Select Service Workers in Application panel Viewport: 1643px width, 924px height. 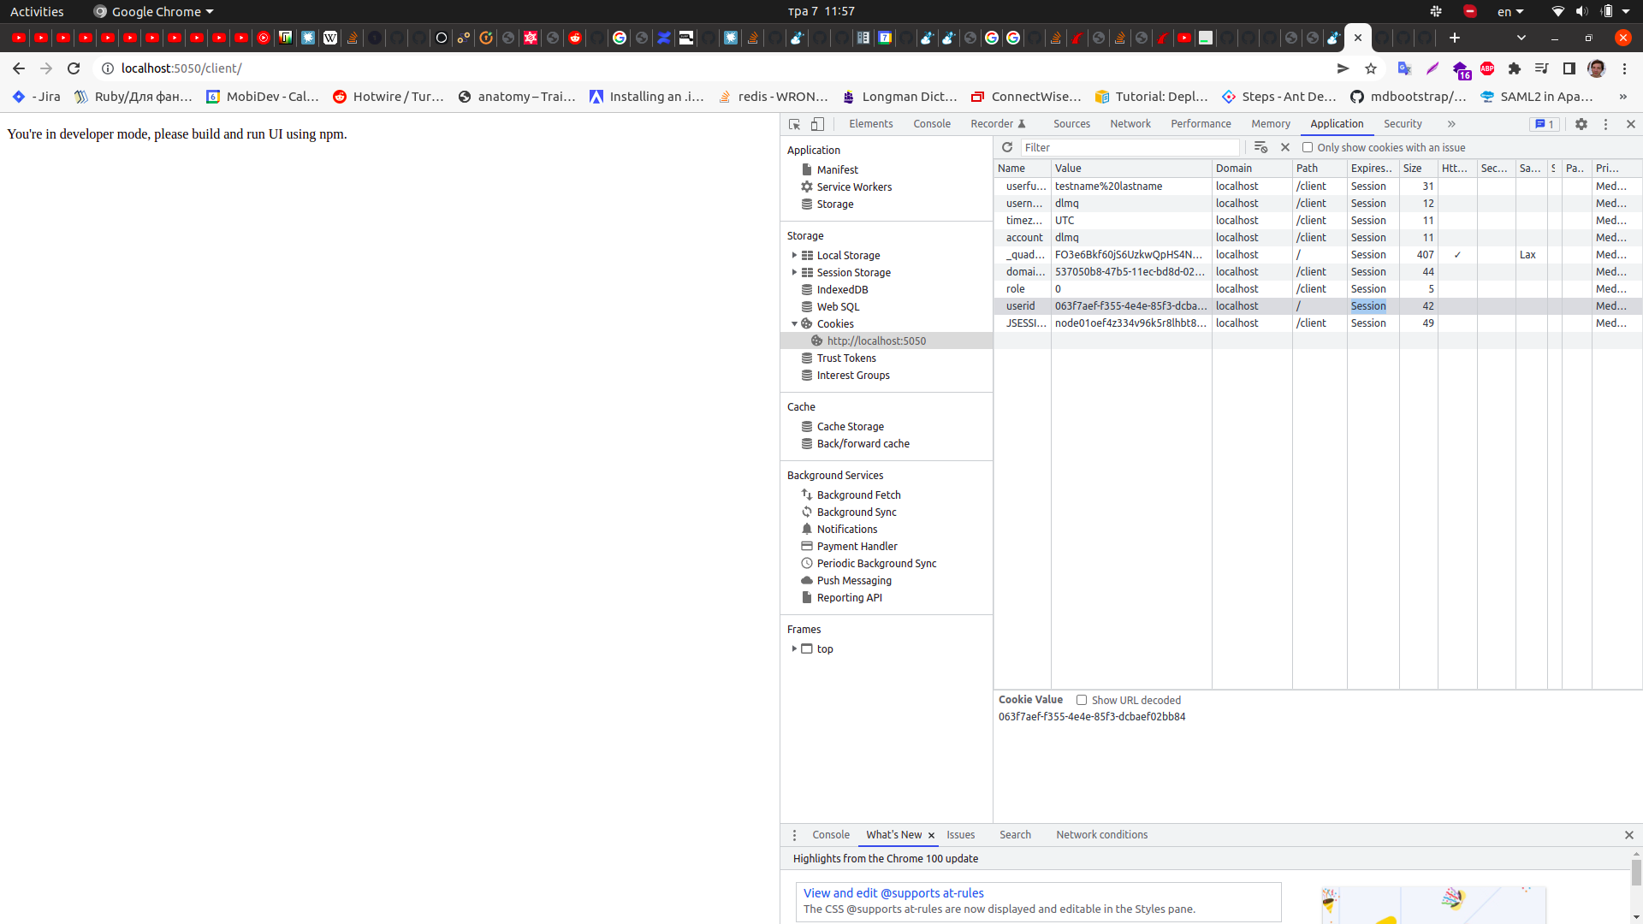point(853,187)
